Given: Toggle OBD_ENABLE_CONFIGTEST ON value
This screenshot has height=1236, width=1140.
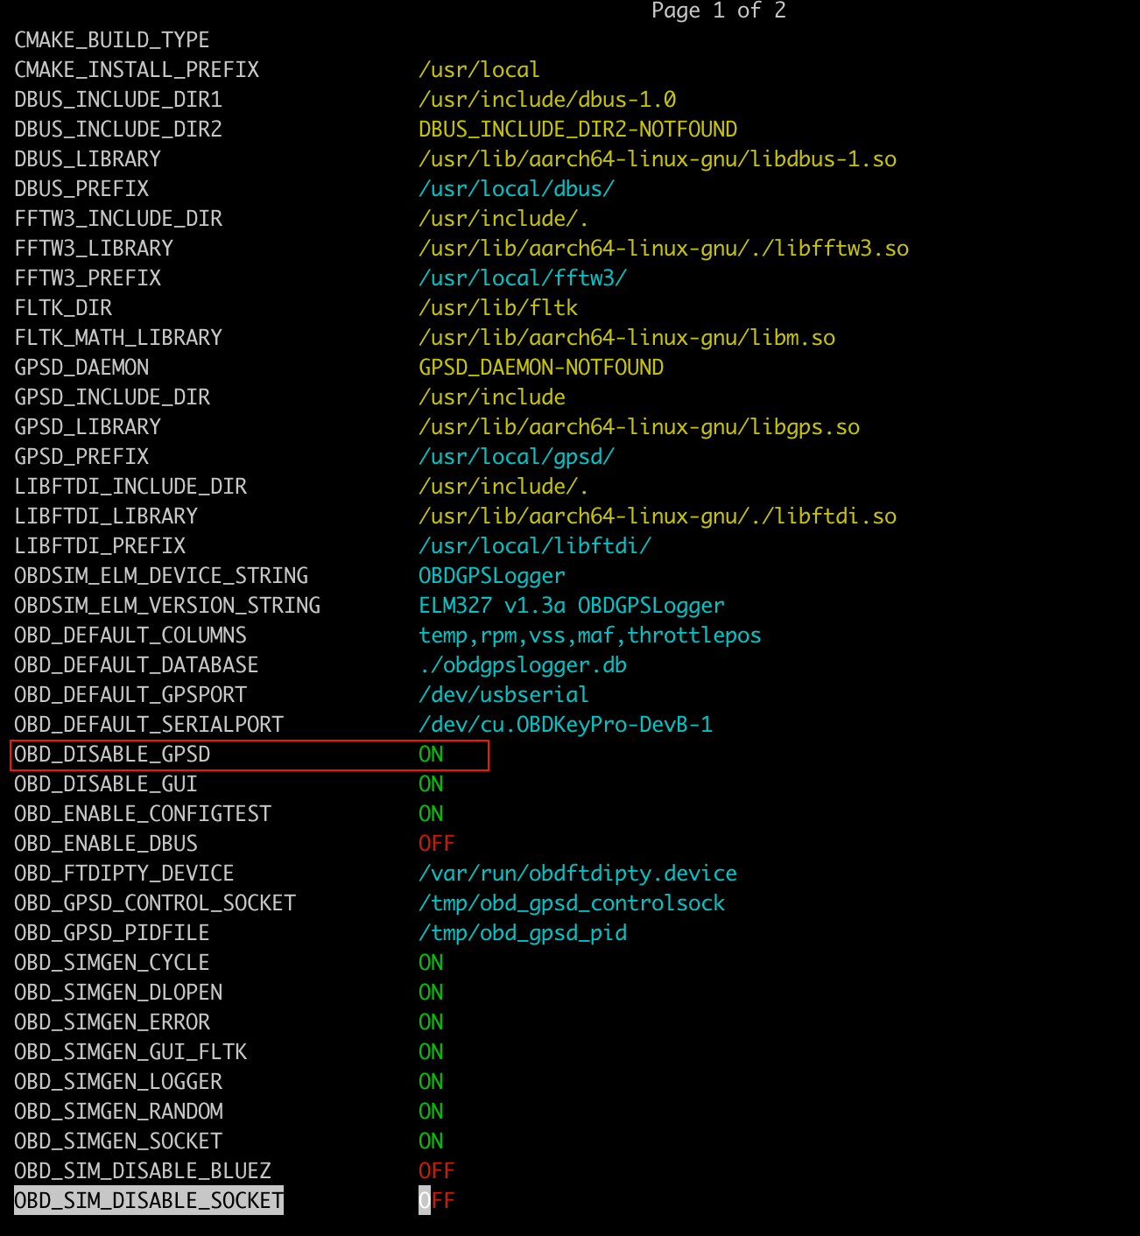Looking at the screenshot, I should point(431,814).
